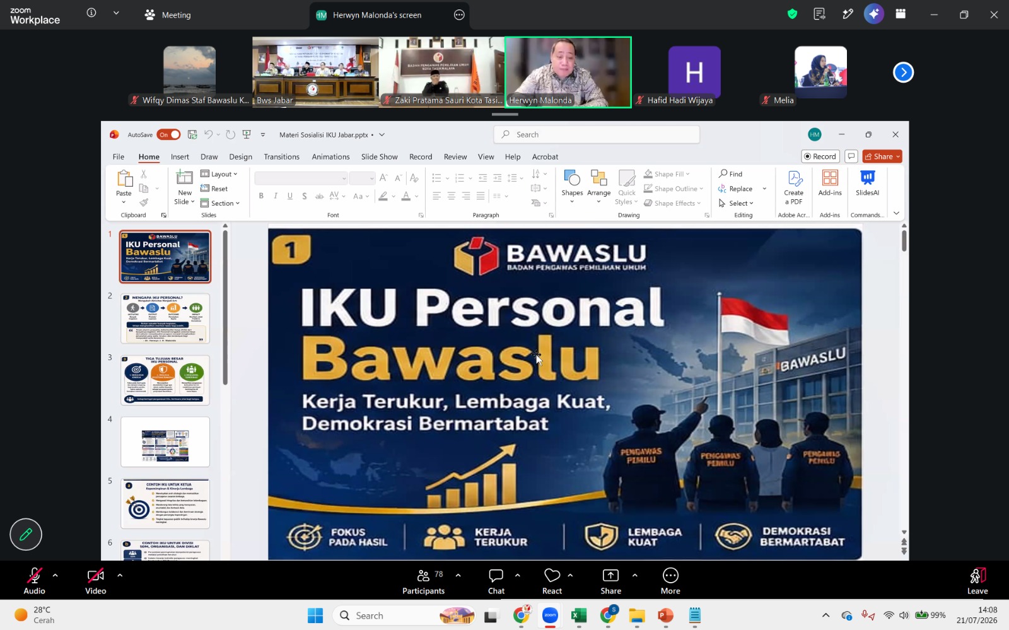Toggle Bold formatting
Screen dimensions: 1009x630
pos(261,196)
